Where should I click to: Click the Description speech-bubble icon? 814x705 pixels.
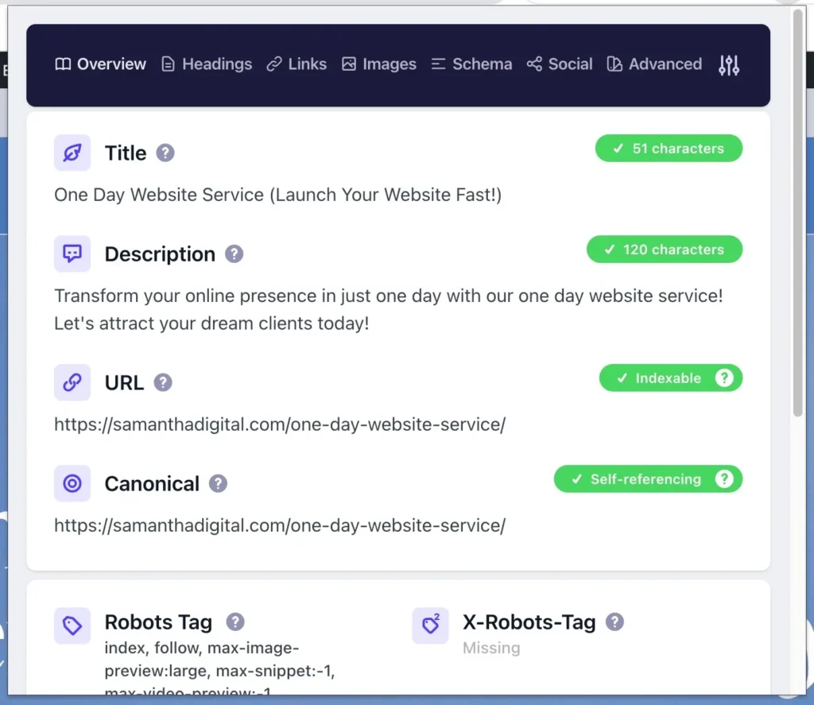[72, 254]
